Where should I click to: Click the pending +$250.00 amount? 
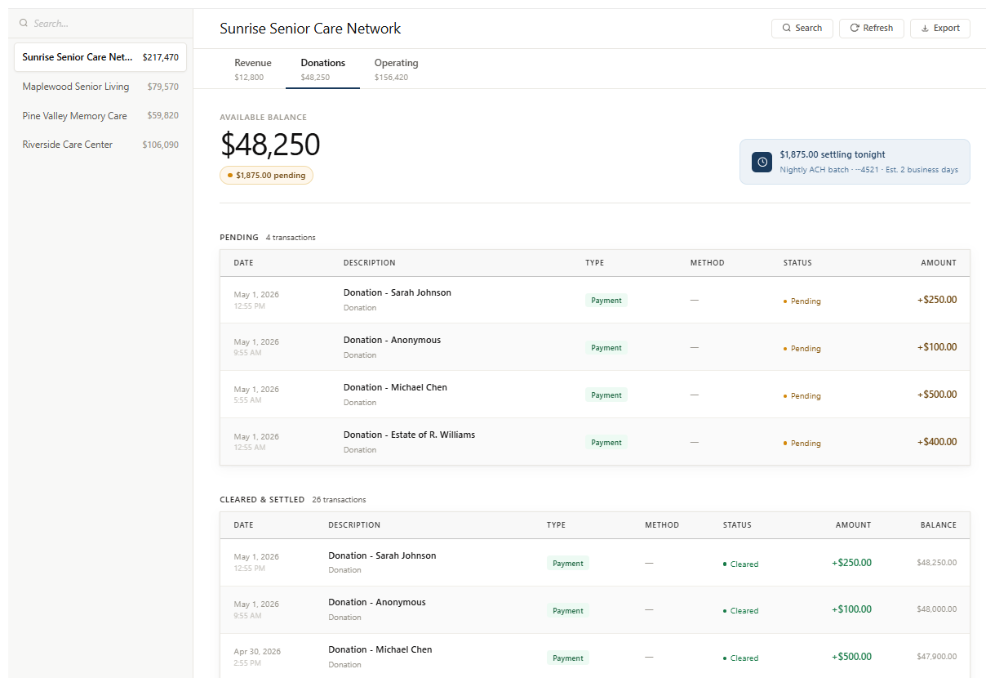point(937,300)
